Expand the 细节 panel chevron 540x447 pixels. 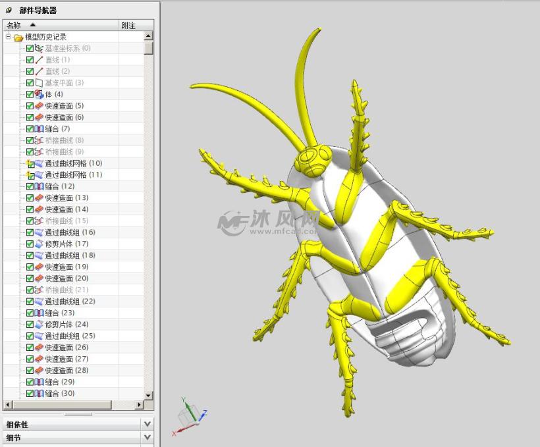tap(148, 436)
